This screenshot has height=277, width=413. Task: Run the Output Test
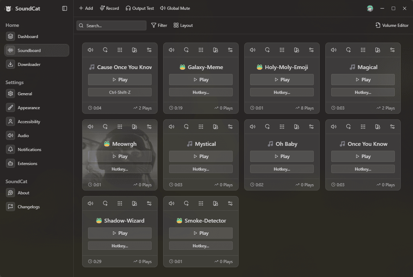click(x=140, y=8)
